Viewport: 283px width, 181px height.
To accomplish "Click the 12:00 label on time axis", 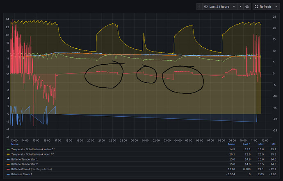I will (265, 140).
